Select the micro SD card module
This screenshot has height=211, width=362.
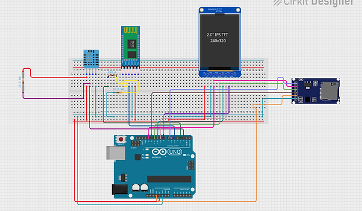(x=316, y=91)
